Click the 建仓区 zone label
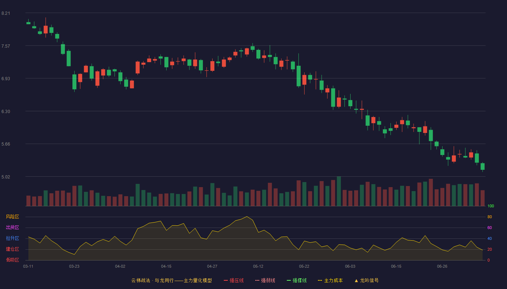 12,249
